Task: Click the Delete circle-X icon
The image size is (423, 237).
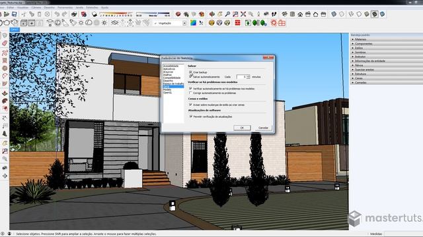Action: [47, 14]
